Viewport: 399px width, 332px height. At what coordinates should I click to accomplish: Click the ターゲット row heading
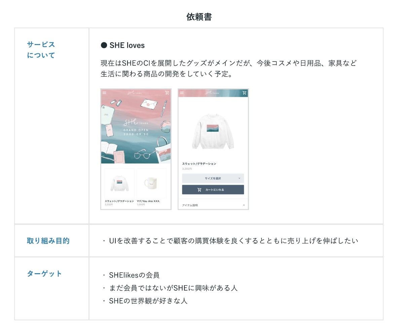point(44,274)
